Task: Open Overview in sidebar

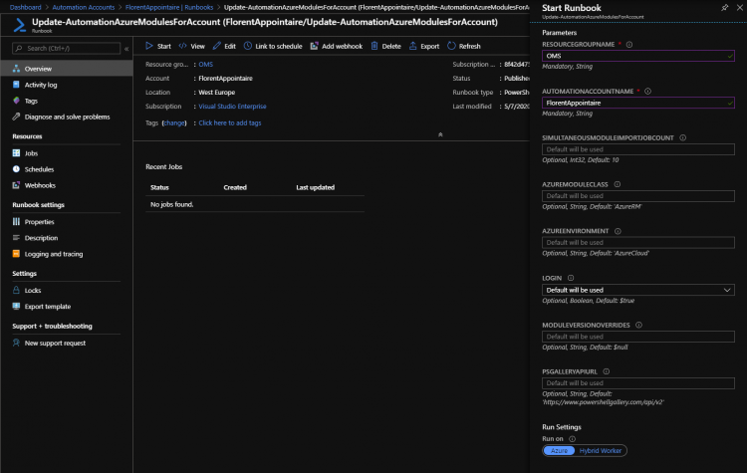Action: pos(67,69)
